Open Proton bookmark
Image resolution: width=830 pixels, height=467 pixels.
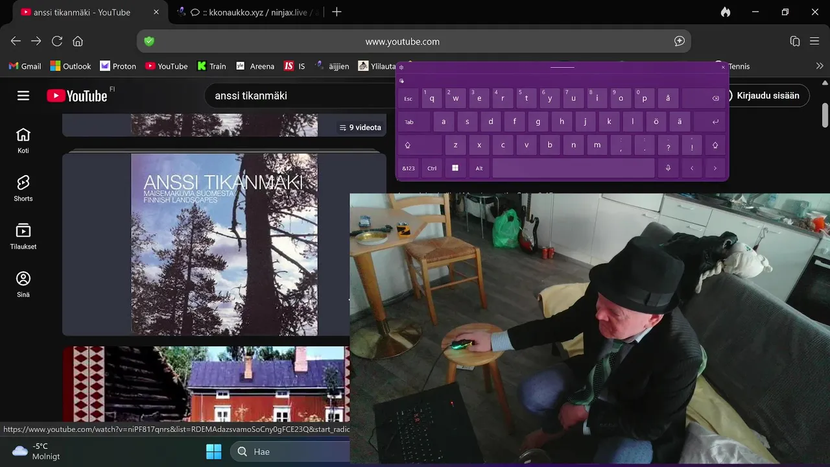pyautogui.click(x=118, y=66)
